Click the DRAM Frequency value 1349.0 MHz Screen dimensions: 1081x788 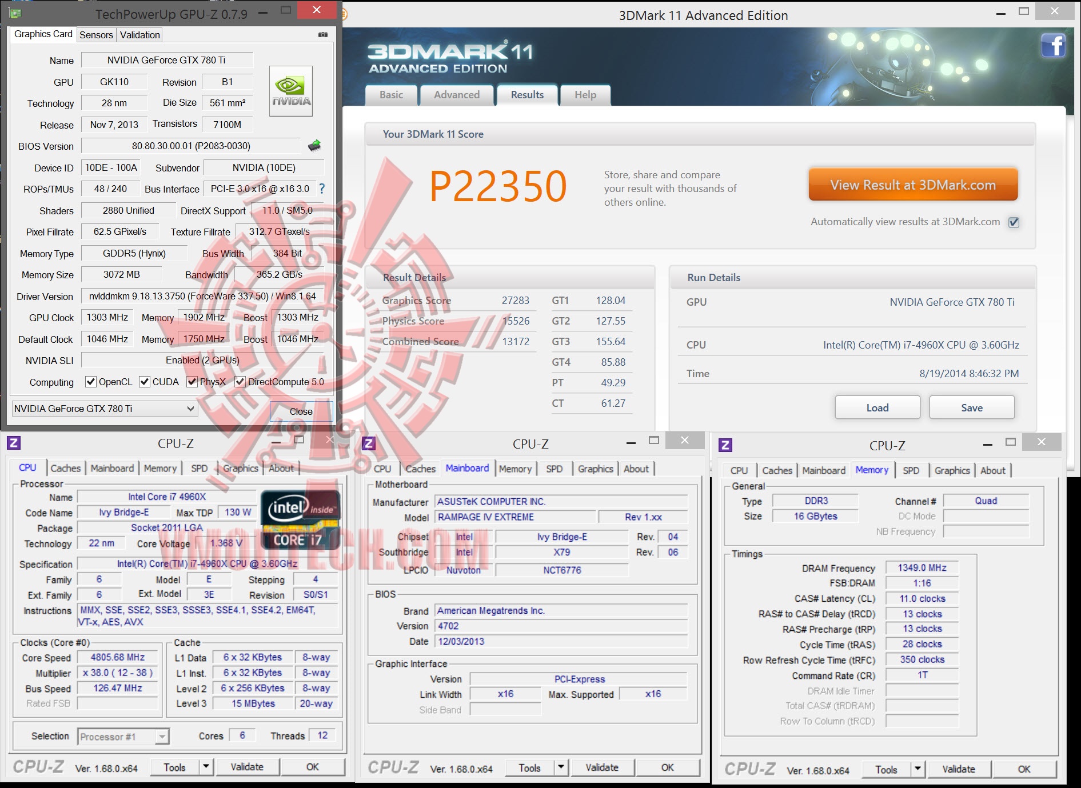pyautogui.click(x=922, y=567)
